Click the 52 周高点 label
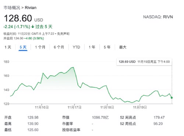 (128, 117)
